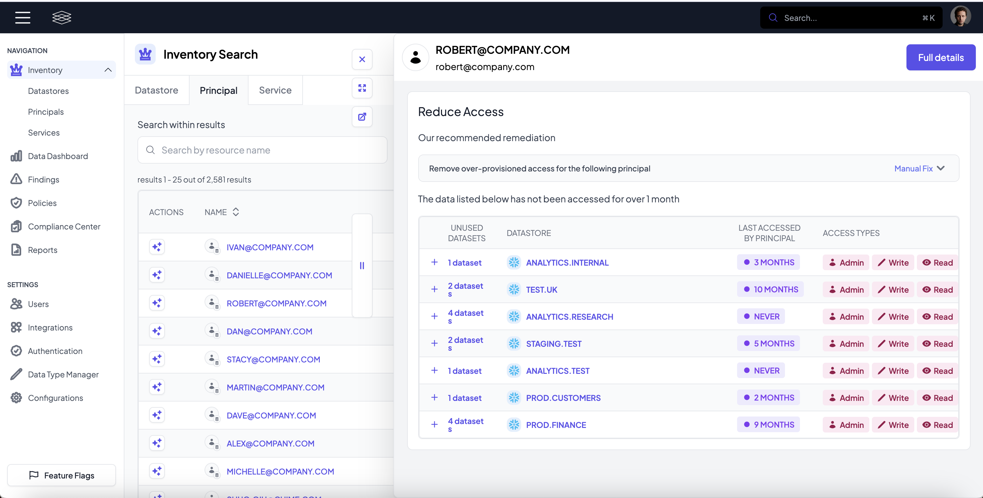
Task: Open the TEST.UK datastore link
Action: pos(541,289)
